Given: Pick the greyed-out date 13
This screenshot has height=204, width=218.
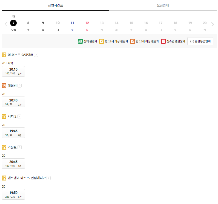Looking at the screenshot, I should 102,23.
